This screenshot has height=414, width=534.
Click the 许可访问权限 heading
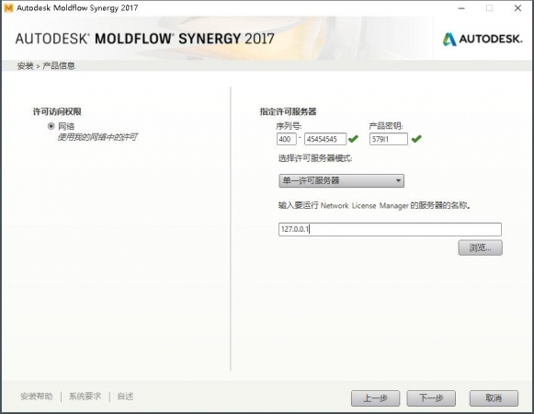pos(57,111)
